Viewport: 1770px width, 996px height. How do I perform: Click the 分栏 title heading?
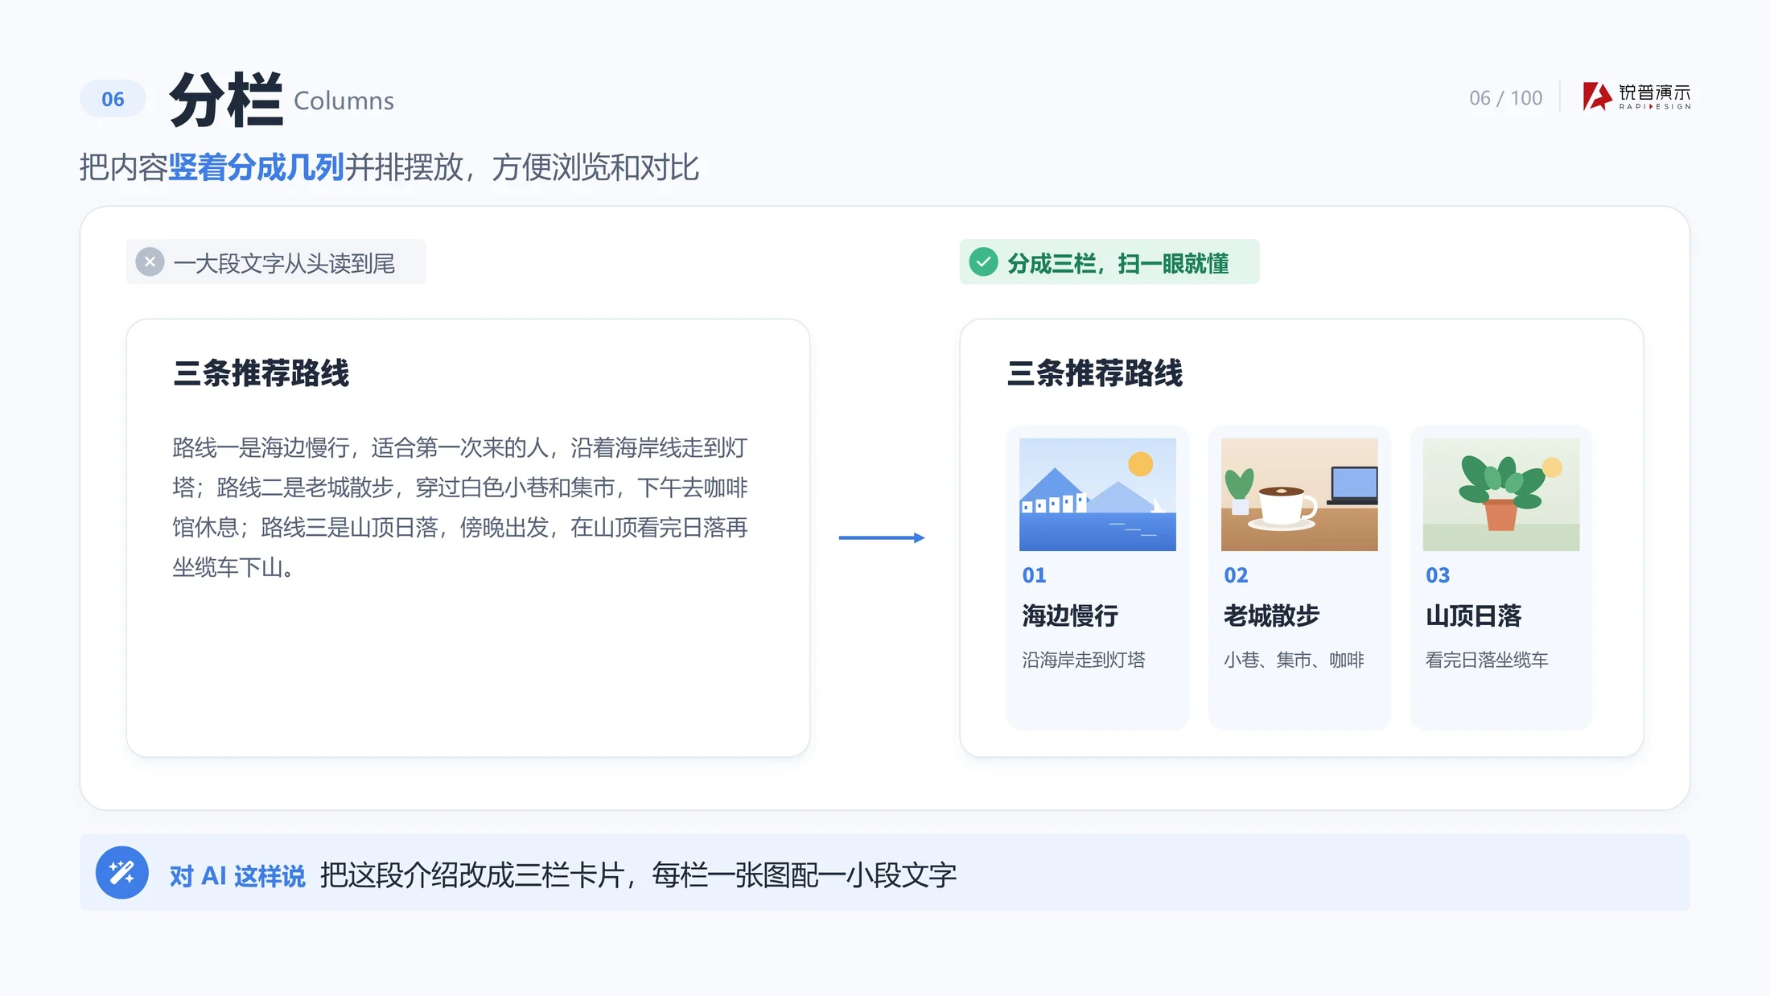point(226,100)
